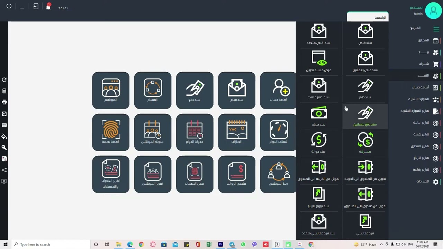Open the ربط الموظفين tile
The image size is (443, 249).
tap(278, 174)
